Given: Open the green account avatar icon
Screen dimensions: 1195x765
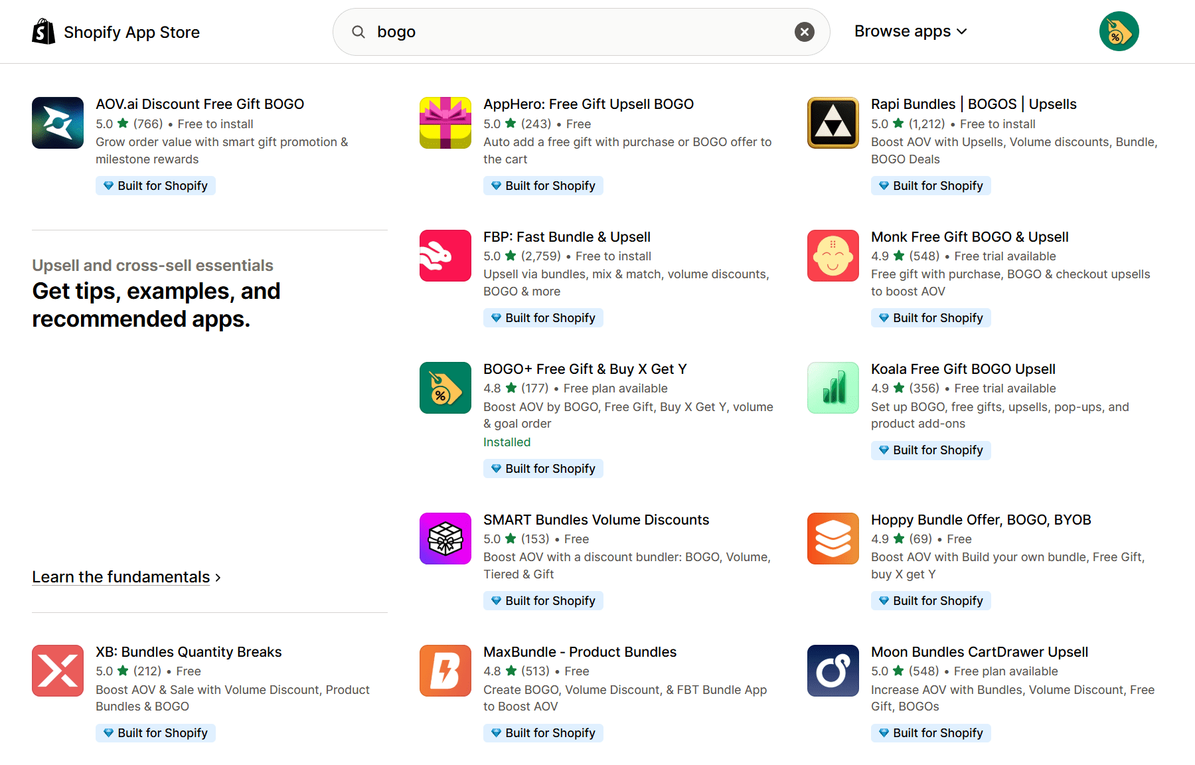Looking at the screenshot, I should [x=1119, y=31].
